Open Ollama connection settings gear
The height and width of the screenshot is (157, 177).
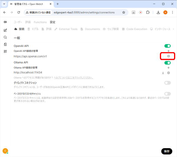point(168,73)
